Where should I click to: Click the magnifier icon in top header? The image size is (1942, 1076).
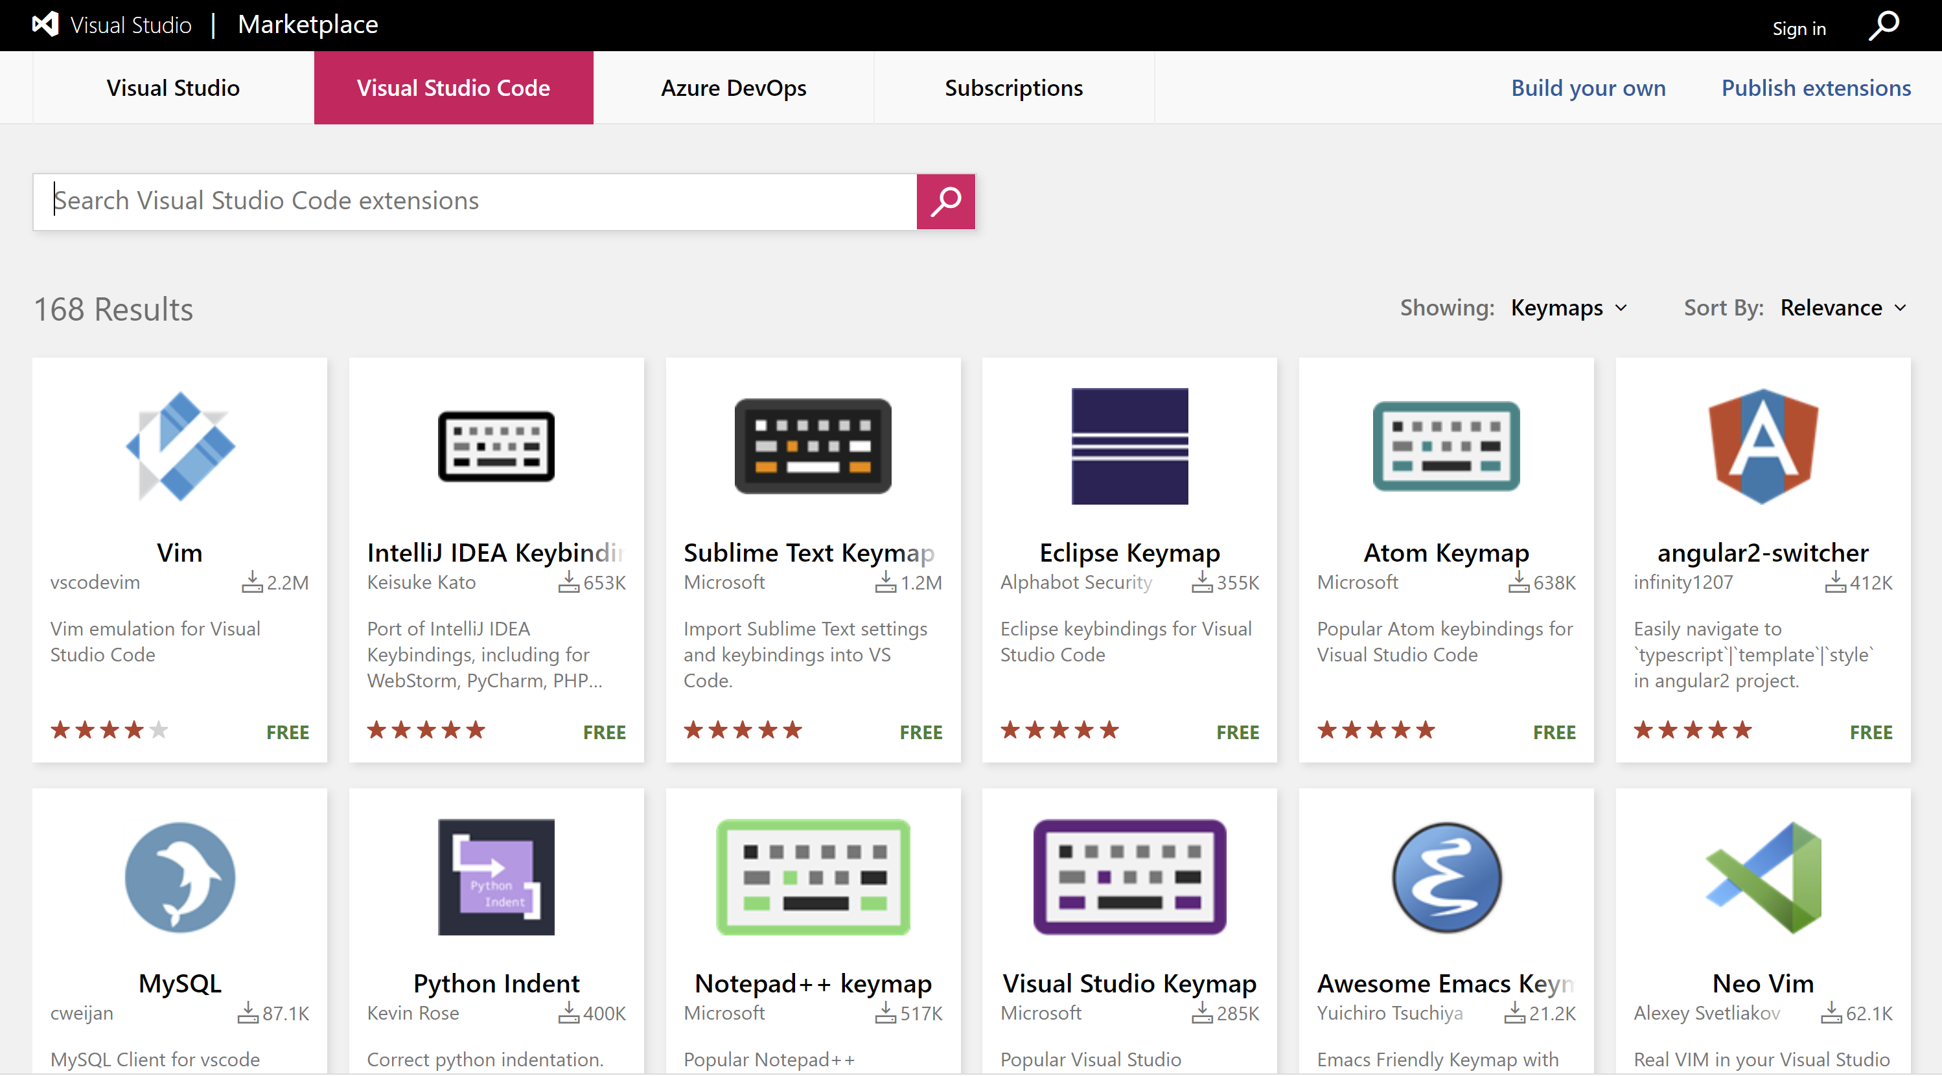point(1883,27)
